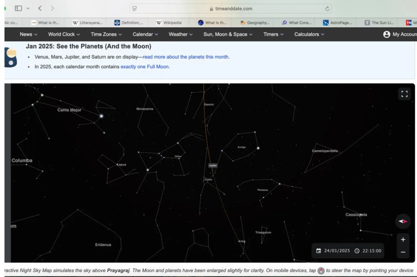Zoom in the night sky map
Image resolution: width=417 pixels, height=277 pixels.
[403, 240]
